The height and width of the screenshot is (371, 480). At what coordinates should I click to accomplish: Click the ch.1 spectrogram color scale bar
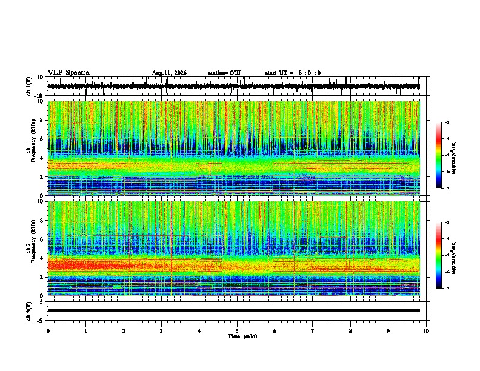[438, 155]
